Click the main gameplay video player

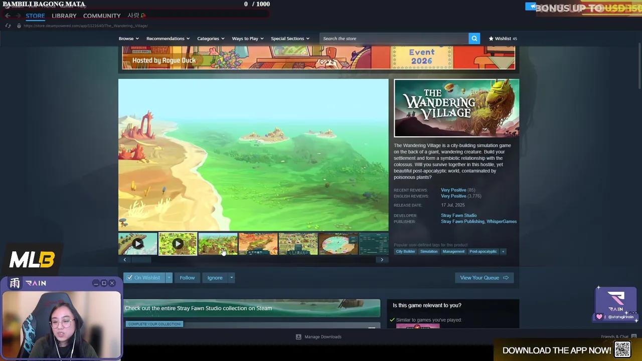[x=253, y=155]
